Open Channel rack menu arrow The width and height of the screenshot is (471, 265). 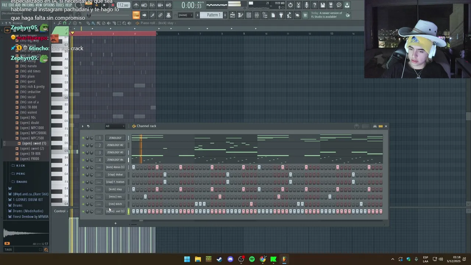(x=82, y=126)
